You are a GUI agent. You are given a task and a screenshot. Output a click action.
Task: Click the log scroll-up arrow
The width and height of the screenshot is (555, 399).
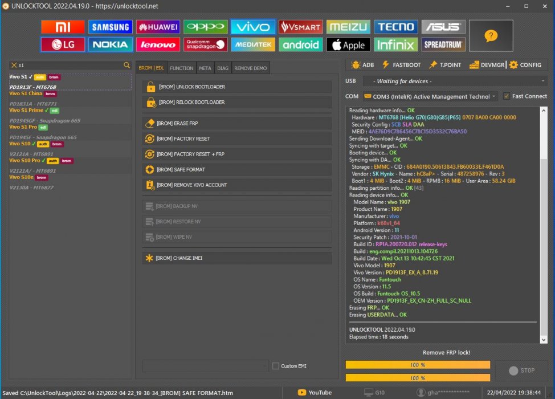point(544,111)
